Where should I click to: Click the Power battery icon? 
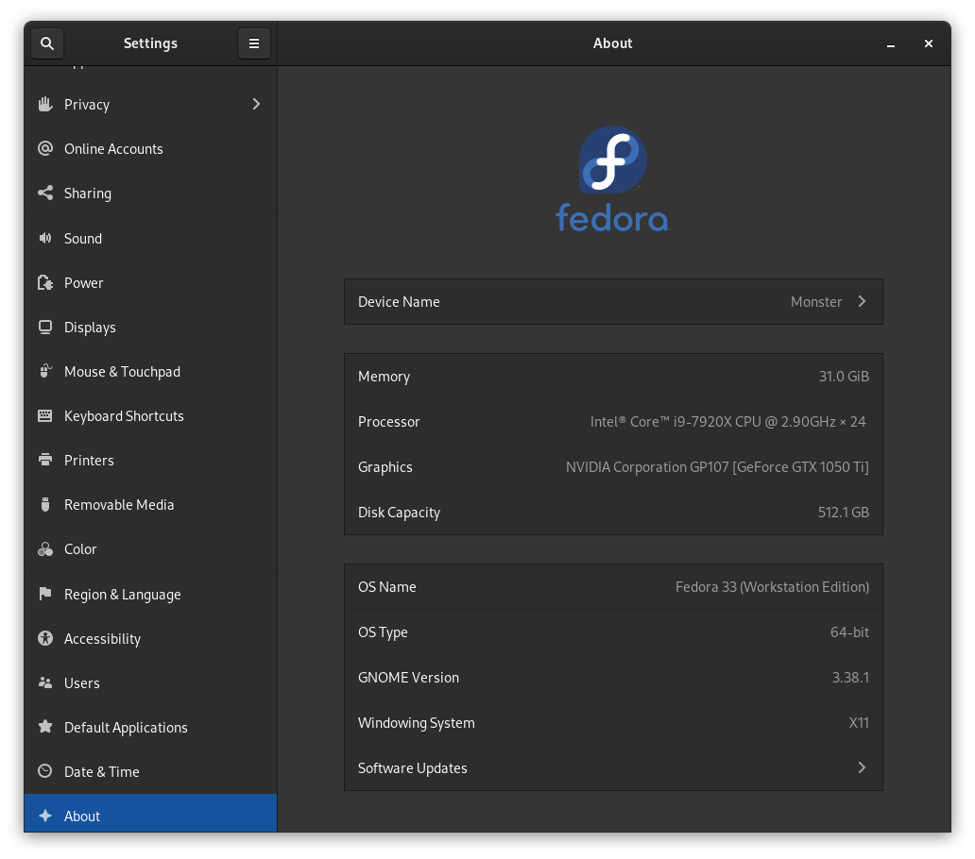click(x=44, y=282)
